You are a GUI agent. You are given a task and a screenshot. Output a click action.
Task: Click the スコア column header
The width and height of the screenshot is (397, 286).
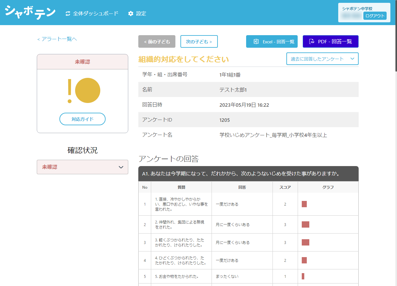pyautogui.click(x=285, y=187)
